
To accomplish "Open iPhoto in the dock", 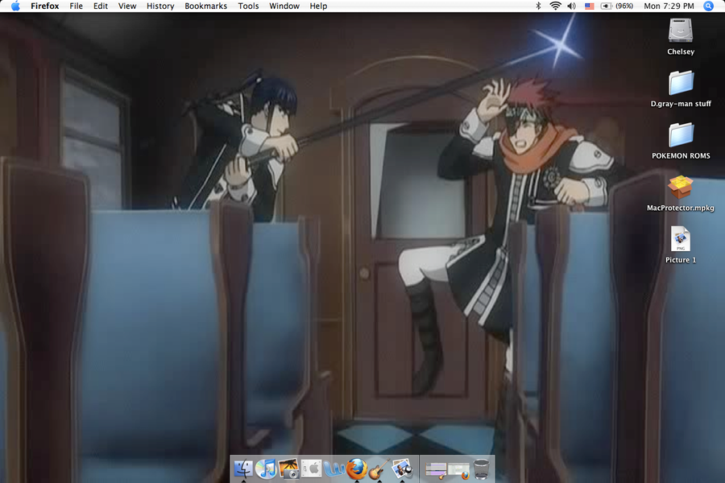I will tap(288, 469).
